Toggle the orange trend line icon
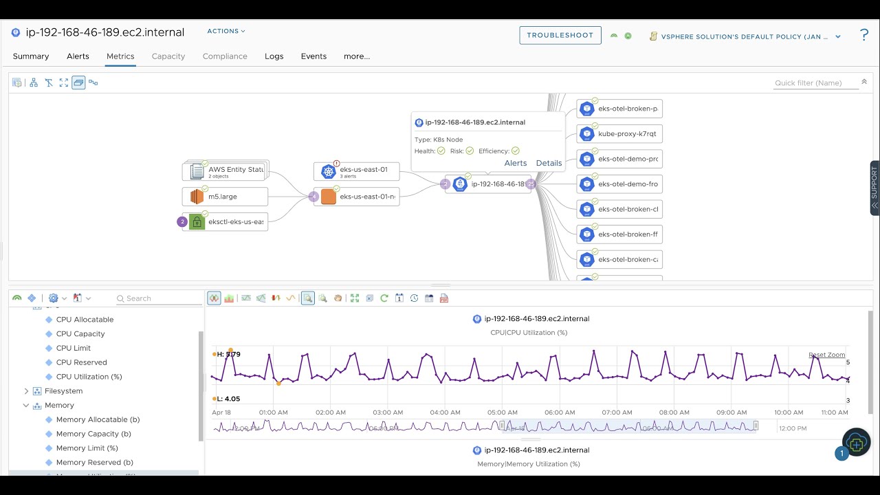The image size is (880, 495). pos(291,298)
